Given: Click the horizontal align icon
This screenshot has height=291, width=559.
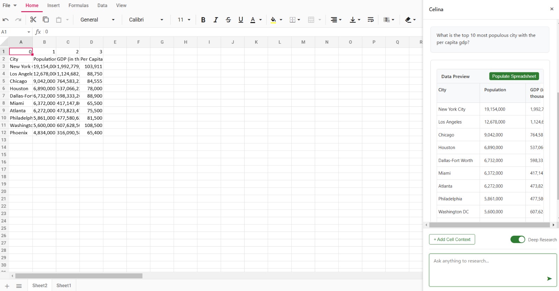Looking at the screenshot, I should coord(334,20).
